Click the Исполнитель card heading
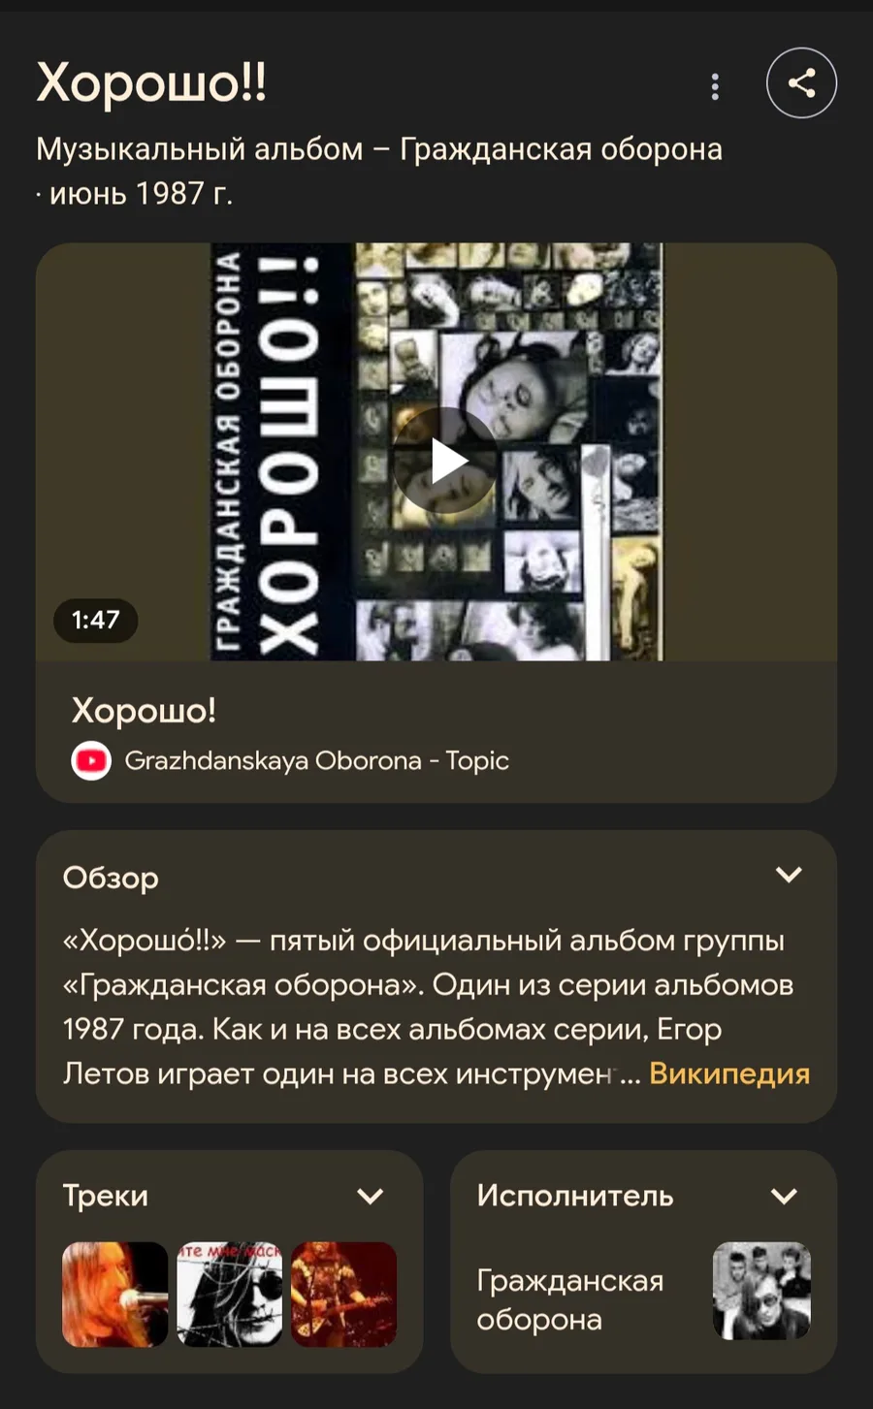Screen dimensions: 873x1409 [x=575, y=1196]
